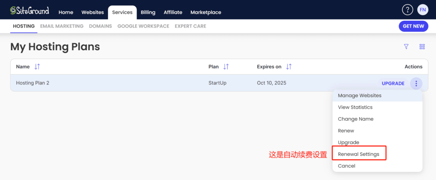Toggle the three-dot actions menu
Screen dimensions: 436x180
pos(416,84)
